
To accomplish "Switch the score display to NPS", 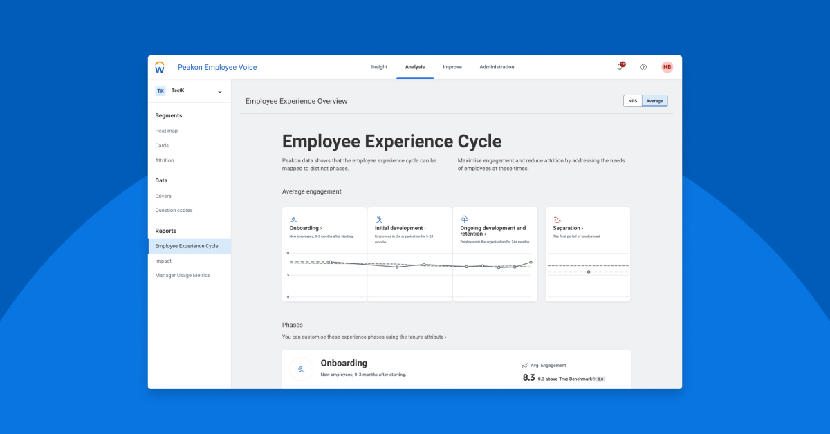I will click(x=632, y=100).
